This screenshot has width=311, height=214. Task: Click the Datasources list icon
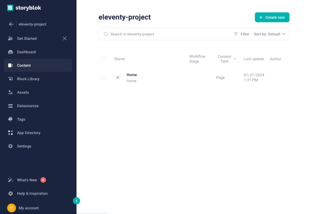[x=10, y=106]
